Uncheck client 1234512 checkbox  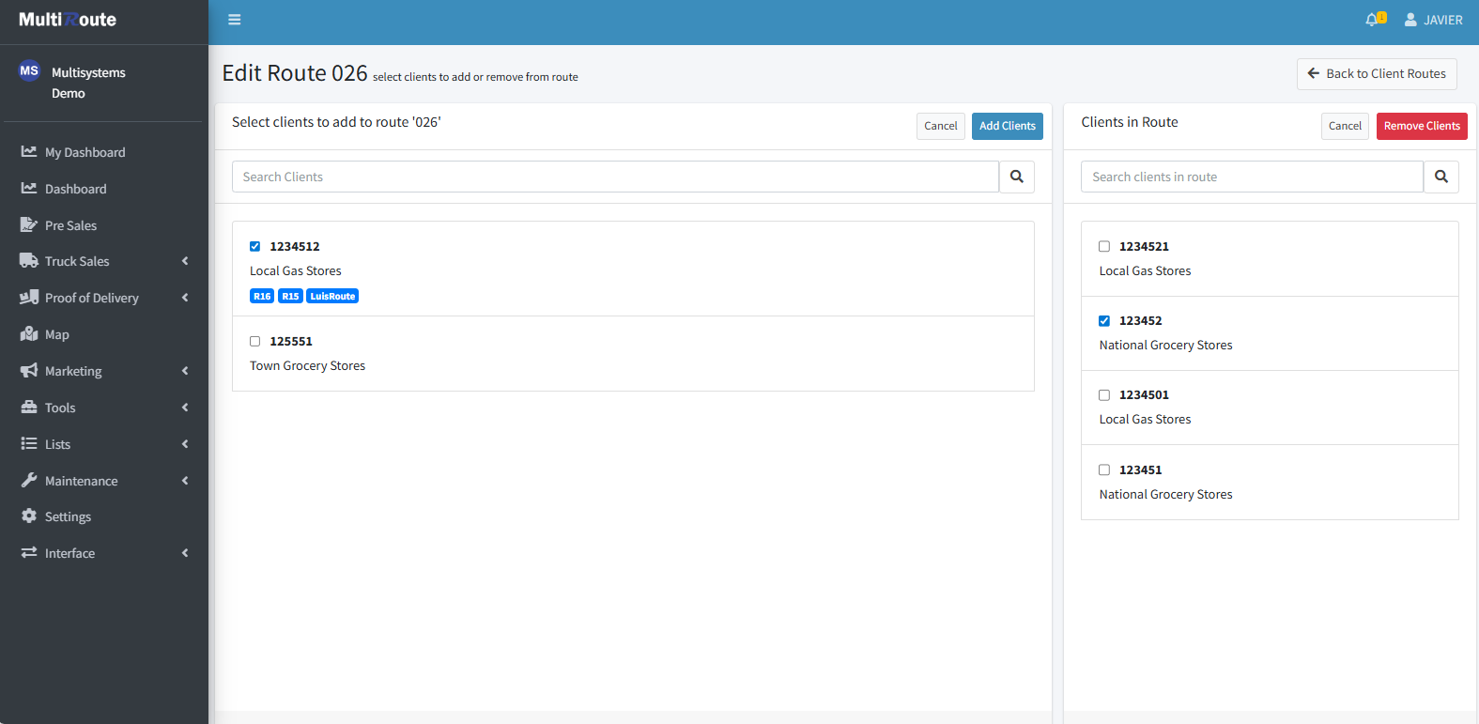point(254,246)
